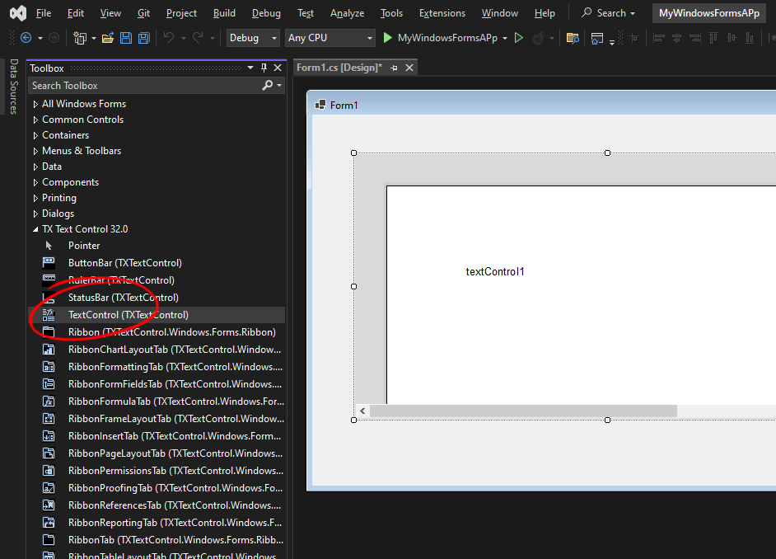Switch to the Form1.cs [Design]* document tab
The height and width of the screenshot is (559, 776).
tap(339, 68)
